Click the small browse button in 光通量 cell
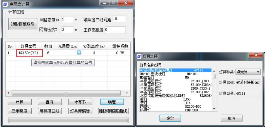 pyautogui.click(x=79, y=53)
